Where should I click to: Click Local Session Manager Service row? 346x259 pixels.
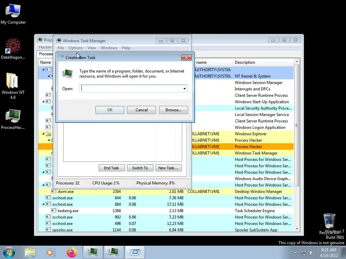pos(262,115)
